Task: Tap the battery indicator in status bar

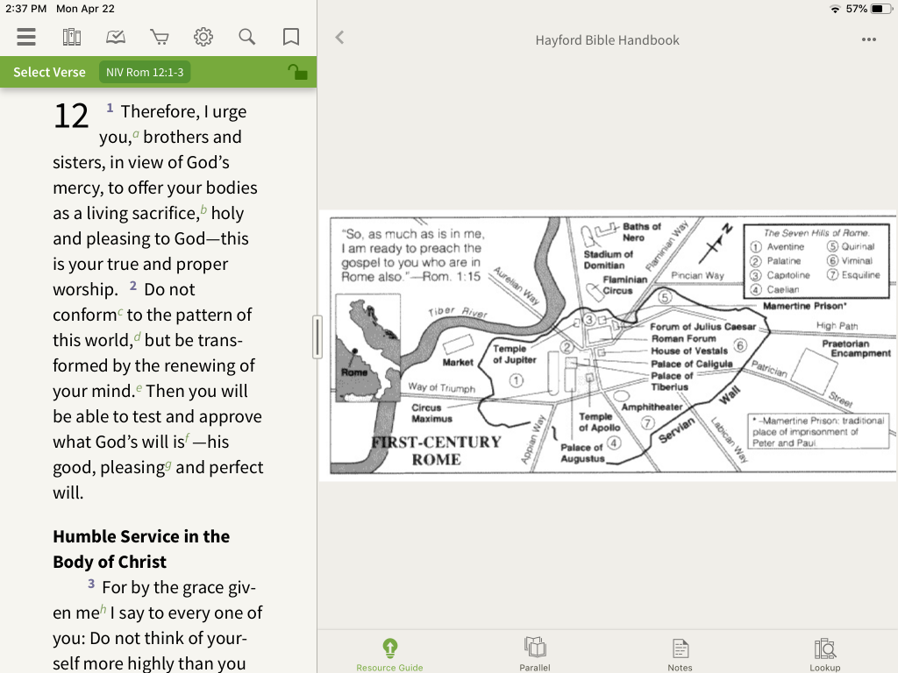Action: 881,9
